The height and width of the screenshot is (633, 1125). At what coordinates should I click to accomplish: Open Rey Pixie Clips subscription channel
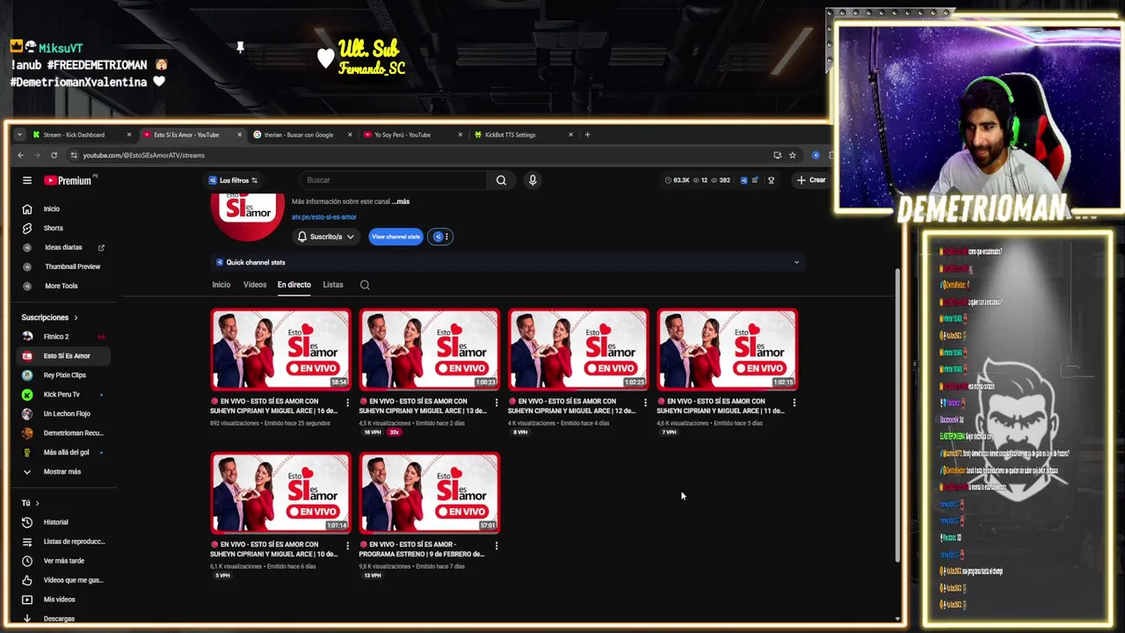[x=62, y=375]
